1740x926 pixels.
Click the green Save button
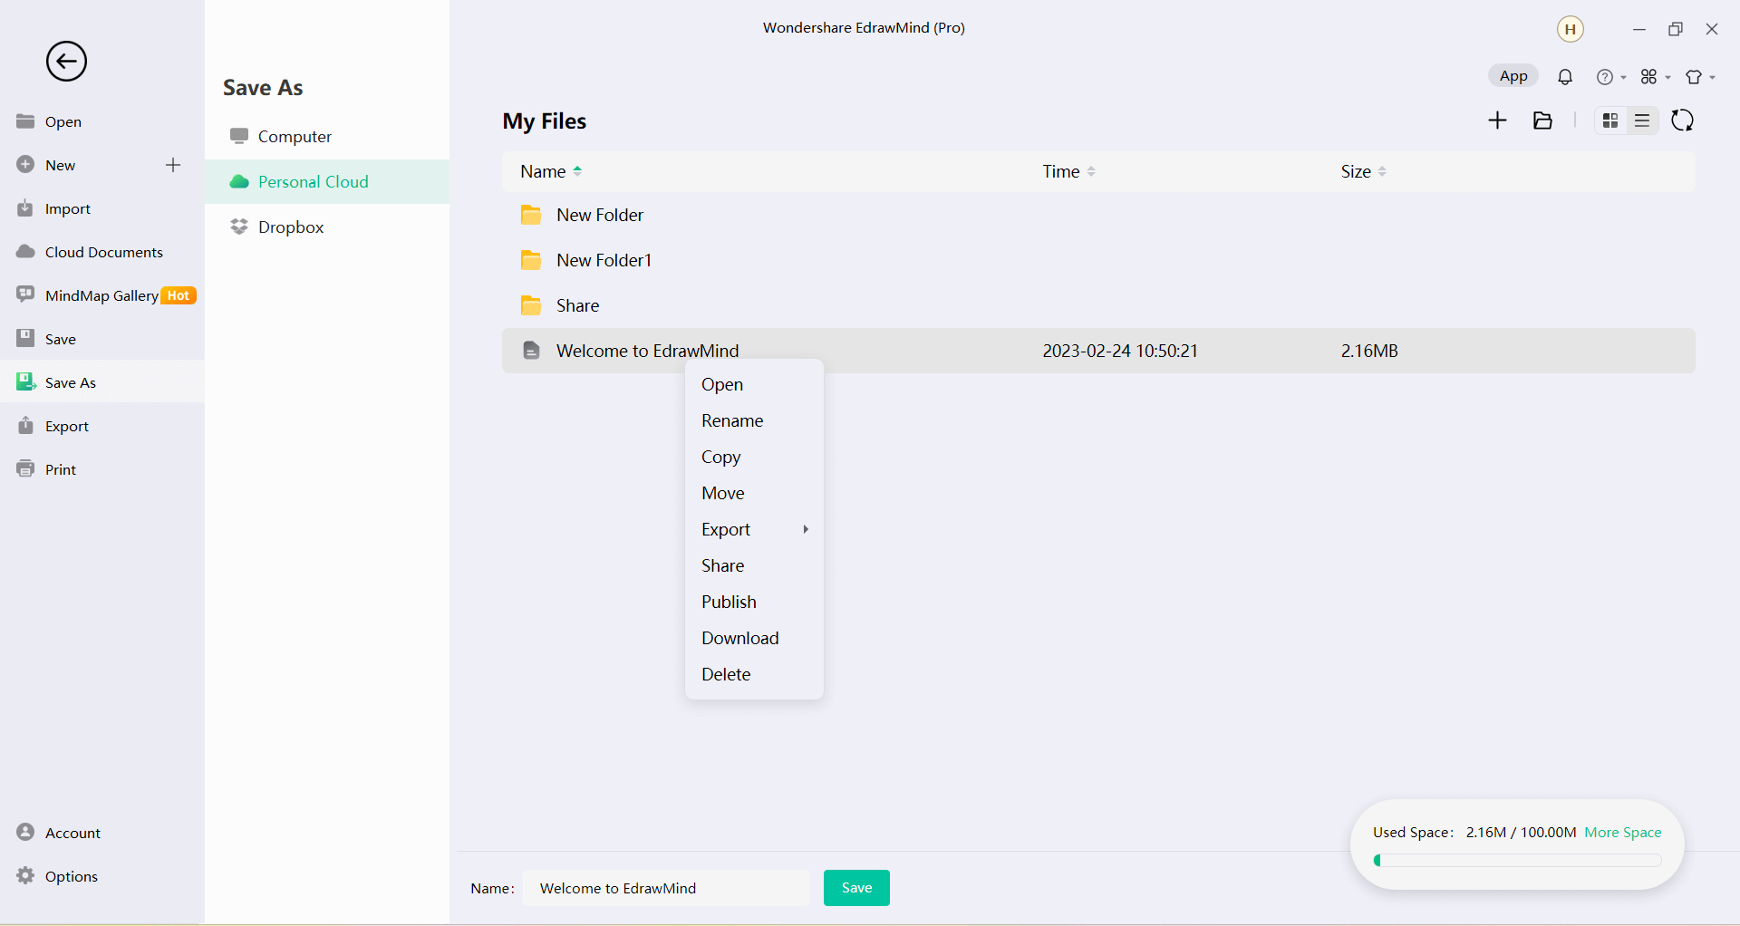(x=856, y=888)
